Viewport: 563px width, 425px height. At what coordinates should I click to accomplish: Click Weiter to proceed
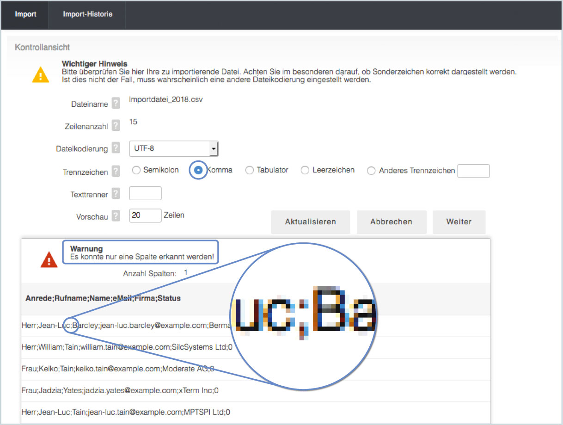coord(459,222)
